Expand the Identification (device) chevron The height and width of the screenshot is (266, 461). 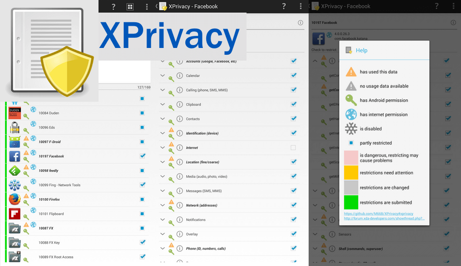point(163,133)
